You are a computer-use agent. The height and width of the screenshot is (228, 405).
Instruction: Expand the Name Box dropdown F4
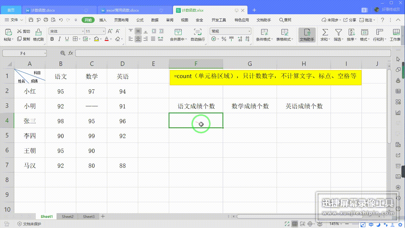coord(45,53)
